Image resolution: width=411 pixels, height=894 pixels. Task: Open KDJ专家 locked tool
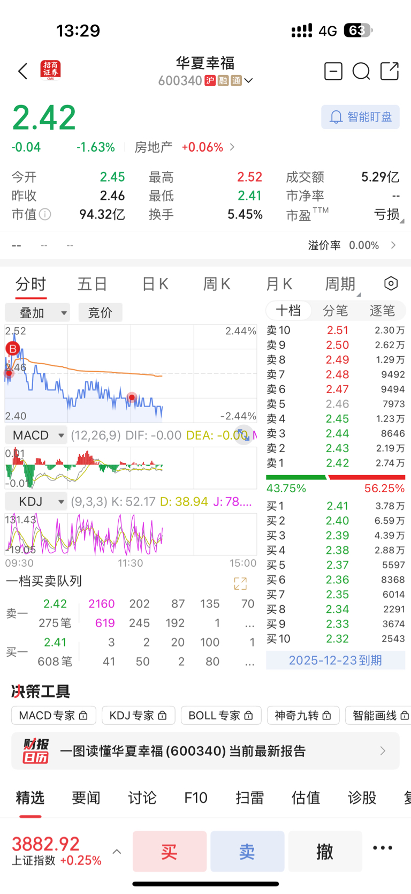138,715
